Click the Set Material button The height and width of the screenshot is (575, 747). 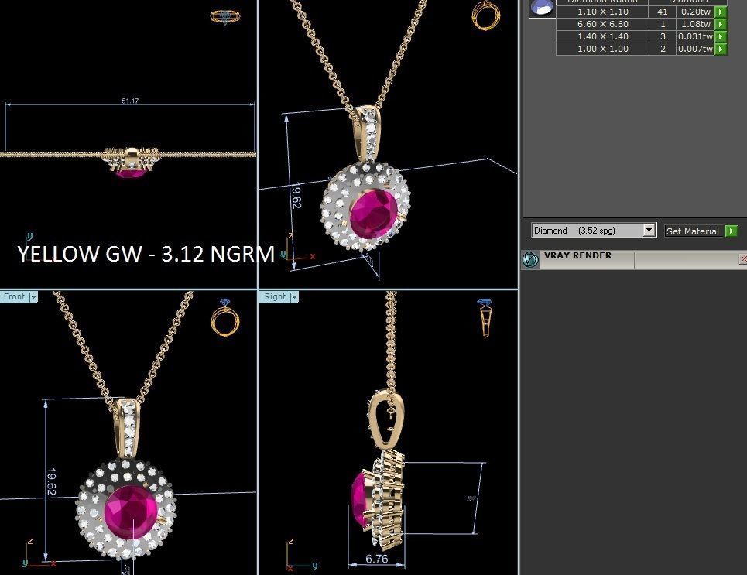692,231
